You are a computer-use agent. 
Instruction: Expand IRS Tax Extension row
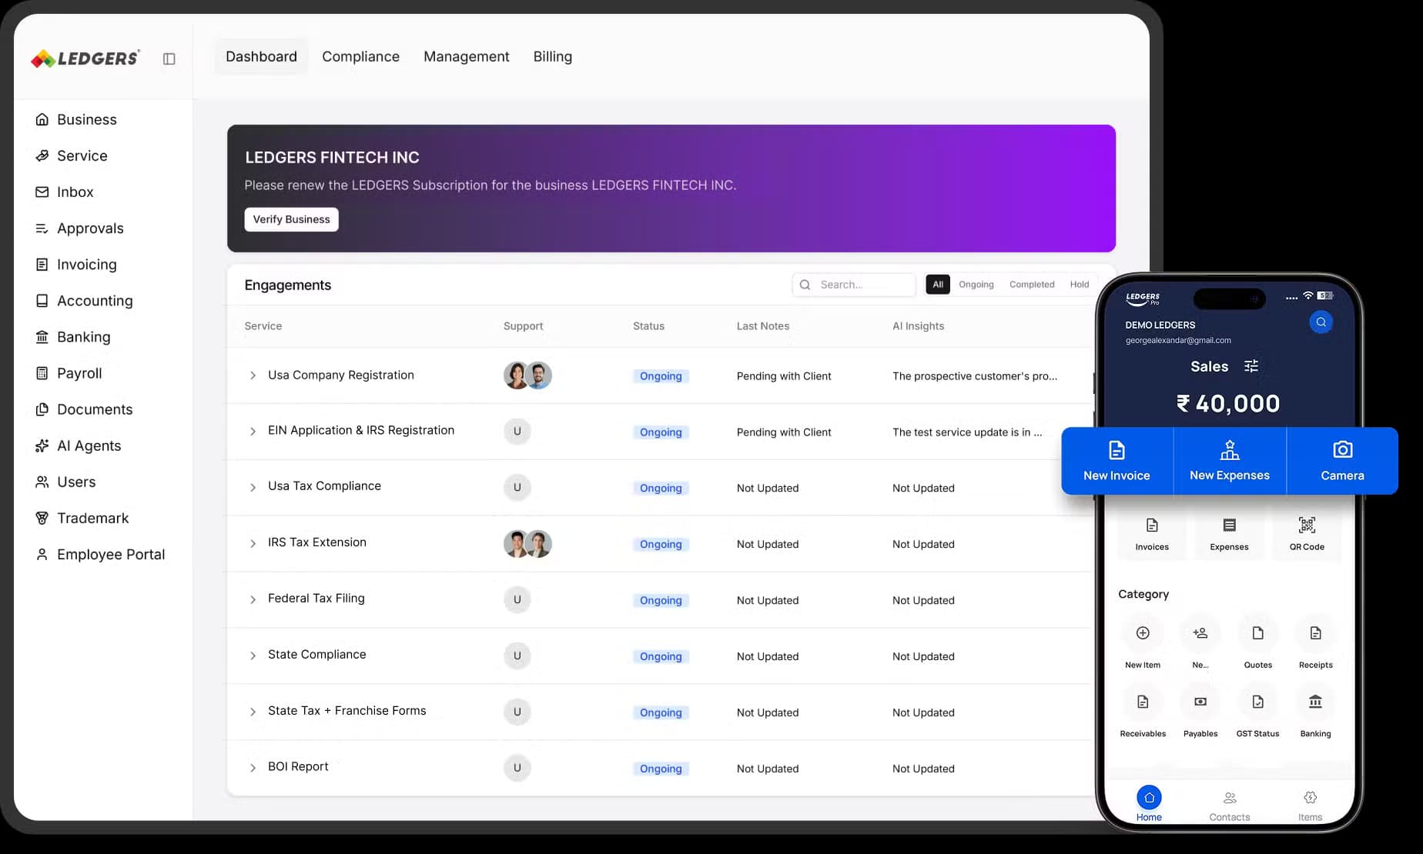click(x=253, y=544)
